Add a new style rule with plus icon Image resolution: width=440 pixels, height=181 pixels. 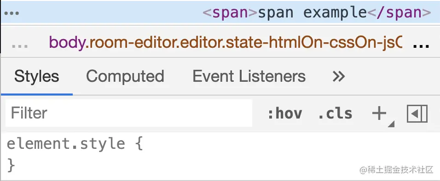tap(379, 113)
